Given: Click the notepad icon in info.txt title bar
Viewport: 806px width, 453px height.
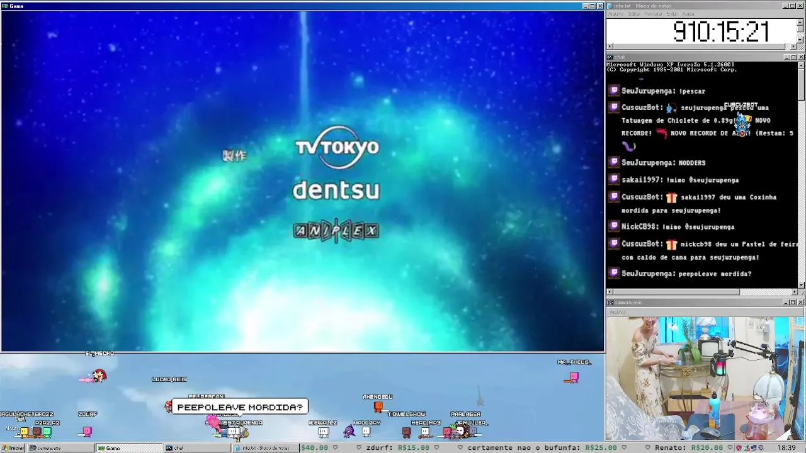Looking at the screenshot, I should (x=610, y=6).
